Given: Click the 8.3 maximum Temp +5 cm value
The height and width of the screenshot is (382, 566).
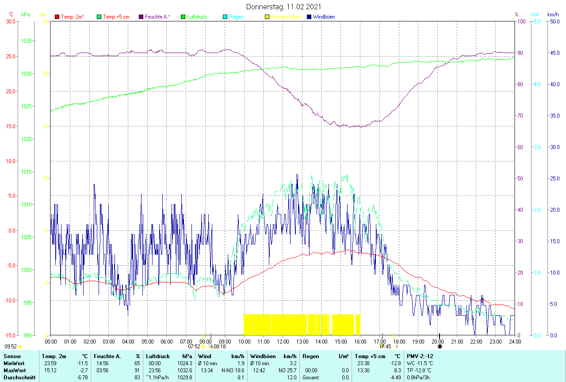Looking at the screenshot, I should (397, 370).
